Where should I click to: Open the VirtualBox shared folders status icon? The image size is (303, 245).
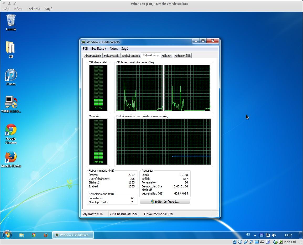[257, 242]
